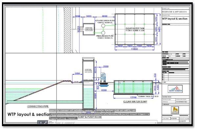Select the 'CLEAR WATER SUMP' label
Screen dimensions: 197x131
coord(135,102)
